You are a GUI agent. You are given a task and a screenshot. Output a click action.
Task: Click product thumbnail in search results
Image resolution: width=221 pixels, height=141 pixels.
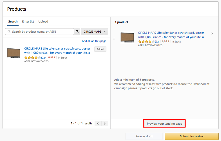[x=14, y=53]
